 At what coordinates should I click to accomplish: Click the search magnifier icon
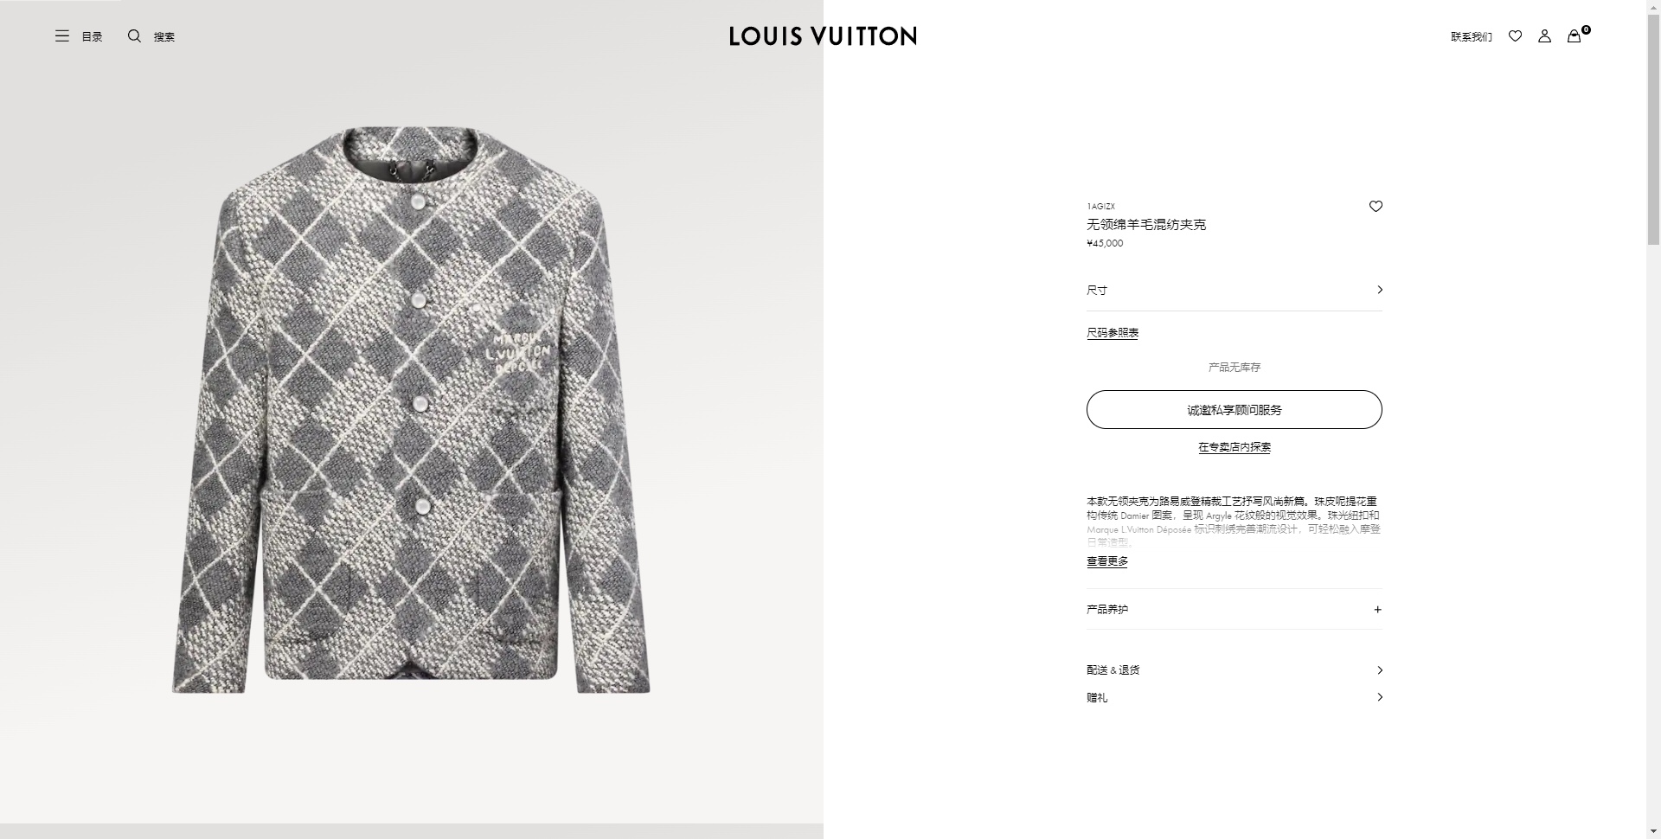(134, 36)
